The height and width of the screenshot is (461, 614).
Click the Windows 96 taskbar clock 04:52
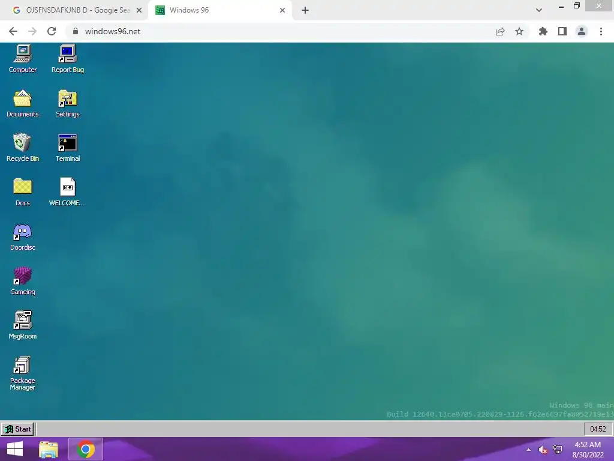pos(598,429)
